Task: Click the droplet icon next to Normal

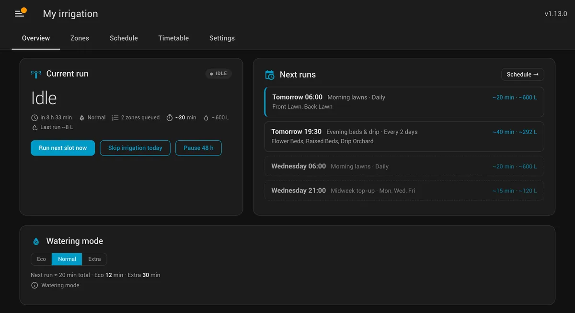Action: [x=82, y=118]
